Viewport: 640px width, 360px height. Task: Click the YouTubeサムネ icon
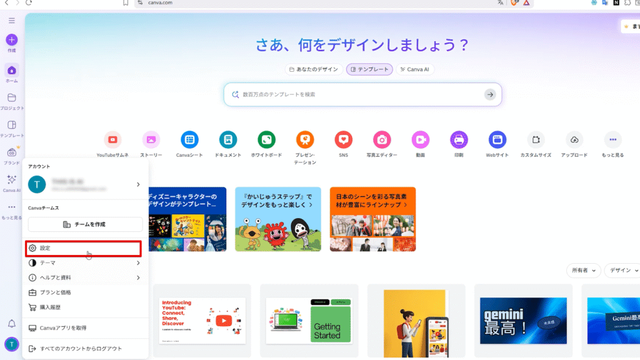click(x=112, y=139)
